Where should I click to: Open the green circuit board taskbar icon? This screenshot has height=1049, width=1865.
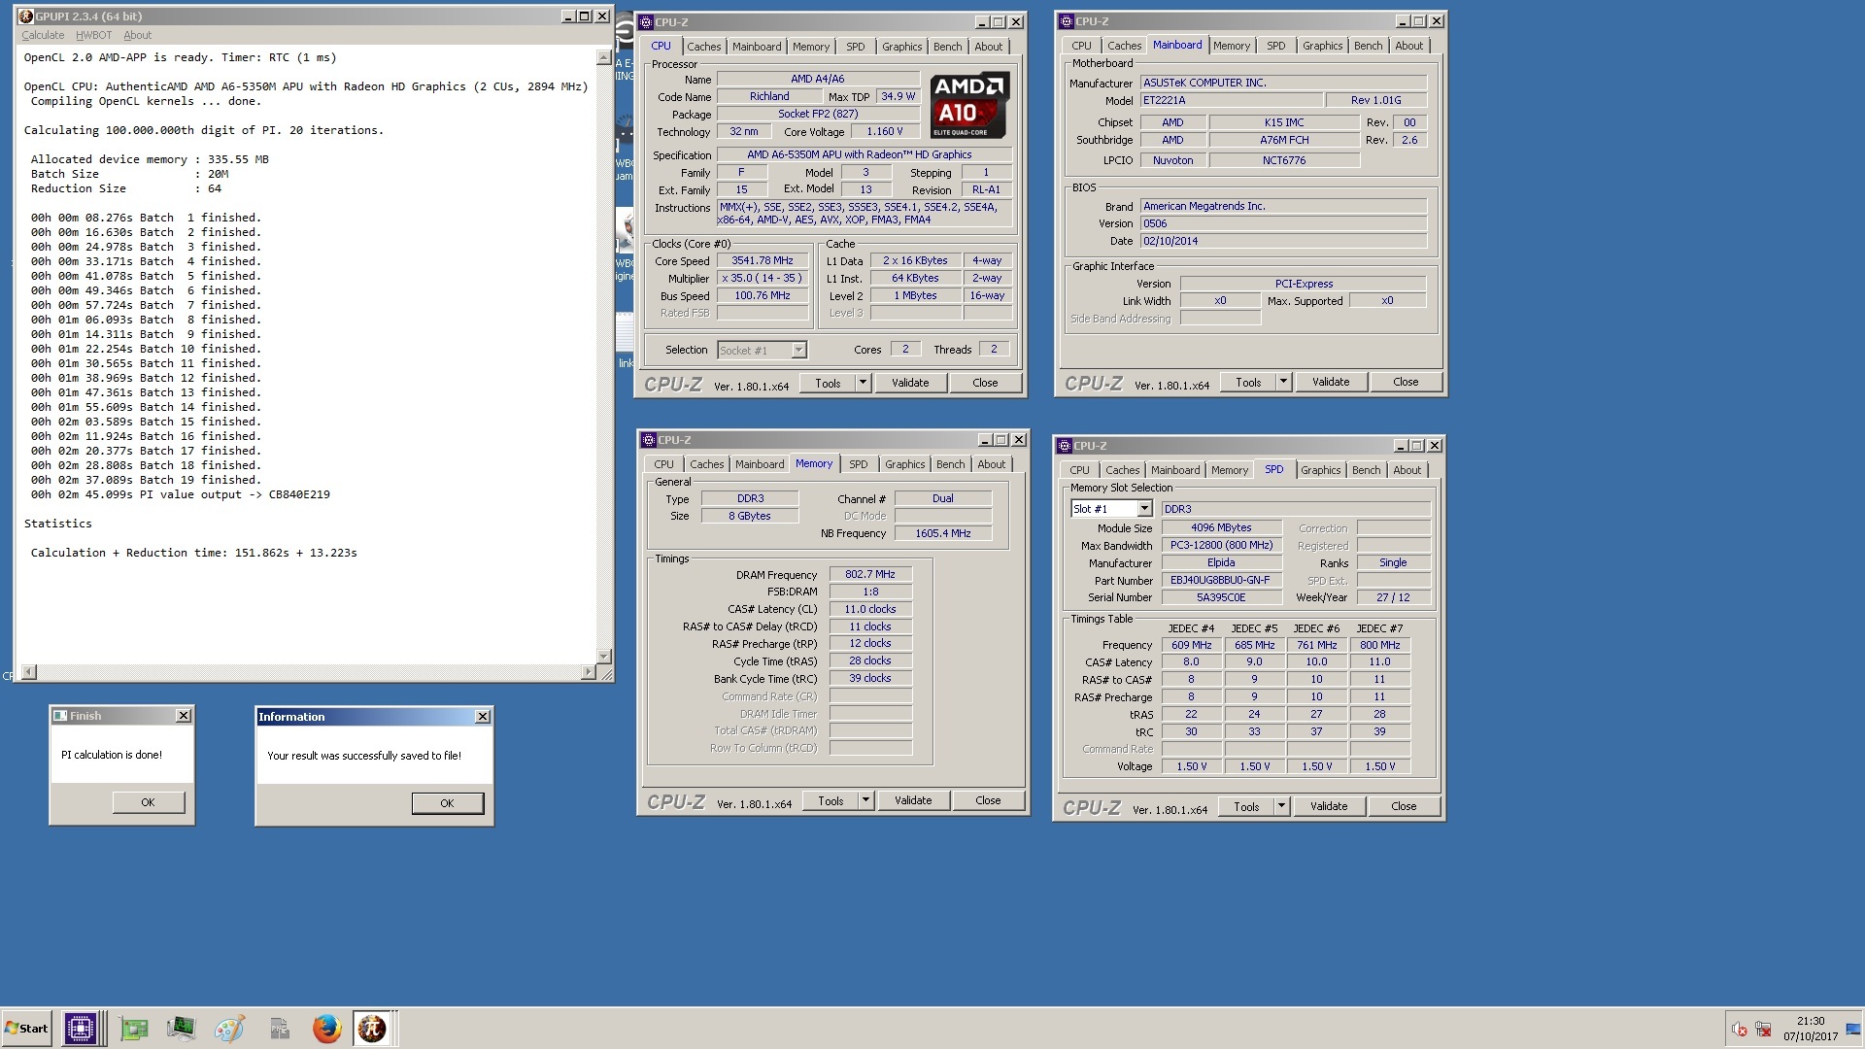134,1029
